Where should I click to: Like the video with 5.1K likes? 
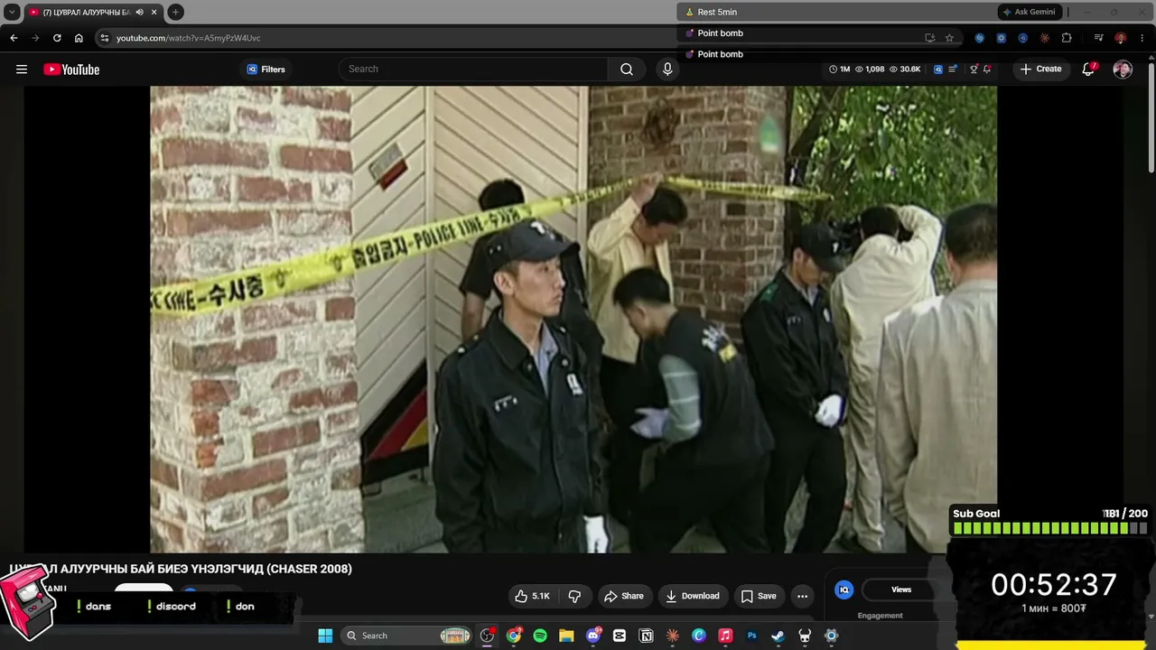[532, 596]
